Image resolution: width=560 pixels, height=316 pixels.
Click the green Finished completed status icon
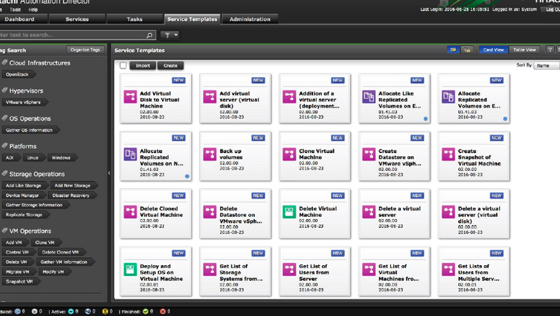[x=145, y=311]
